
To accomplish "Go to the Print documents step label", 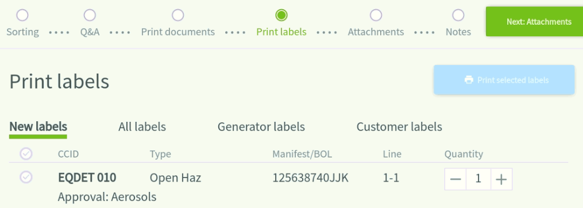I will pyautogui.click(x=177, y=32).
